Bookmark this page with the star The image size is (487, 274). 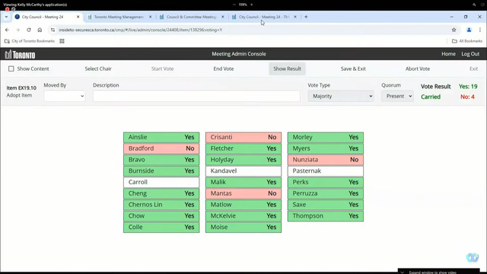pos(454,30)
